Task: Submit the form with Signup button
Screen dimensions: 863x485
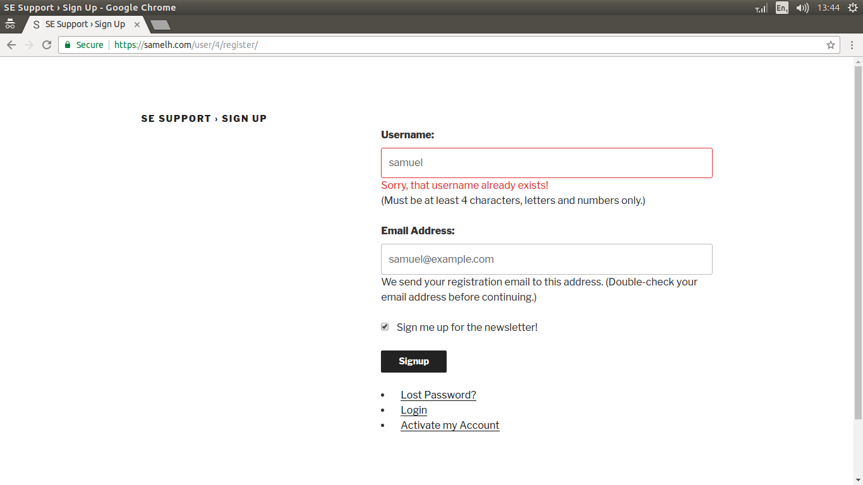Action: coord(414,361)
